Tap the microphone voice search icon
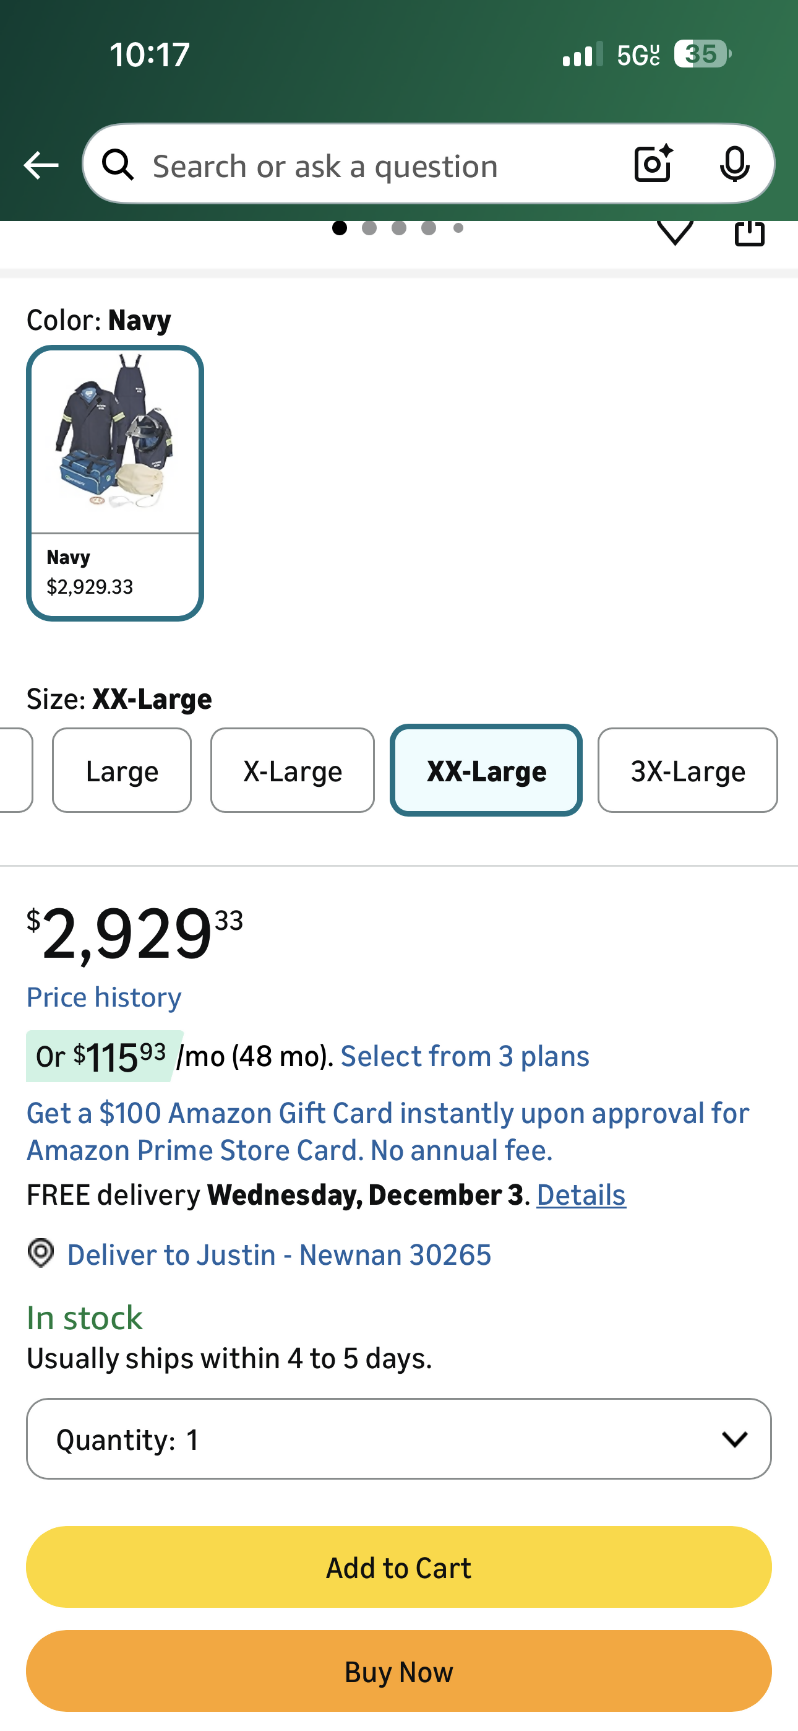This screenshot has height=1731, width=798. [734, 164]
